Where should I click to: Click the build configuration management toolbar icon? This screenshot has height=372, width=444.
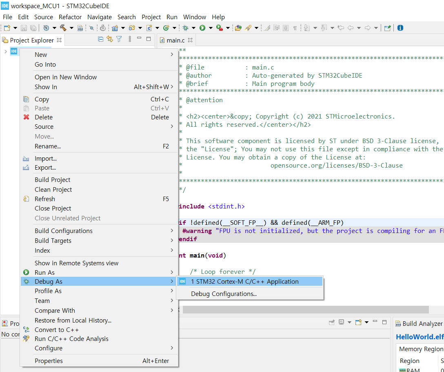click(x=46, y=28)
